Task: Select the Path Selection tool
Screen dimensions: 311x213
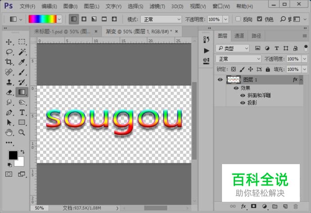Action: pos(9,122)
